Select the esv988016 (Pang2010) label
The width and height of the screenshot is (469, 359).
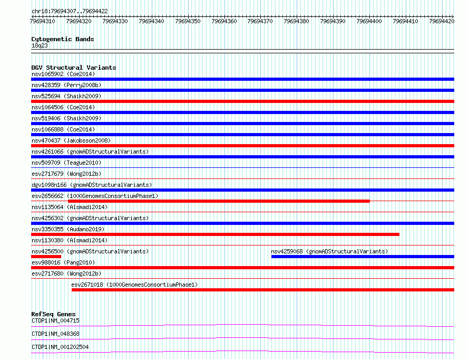pyautogui.click(x=63, y=262)
